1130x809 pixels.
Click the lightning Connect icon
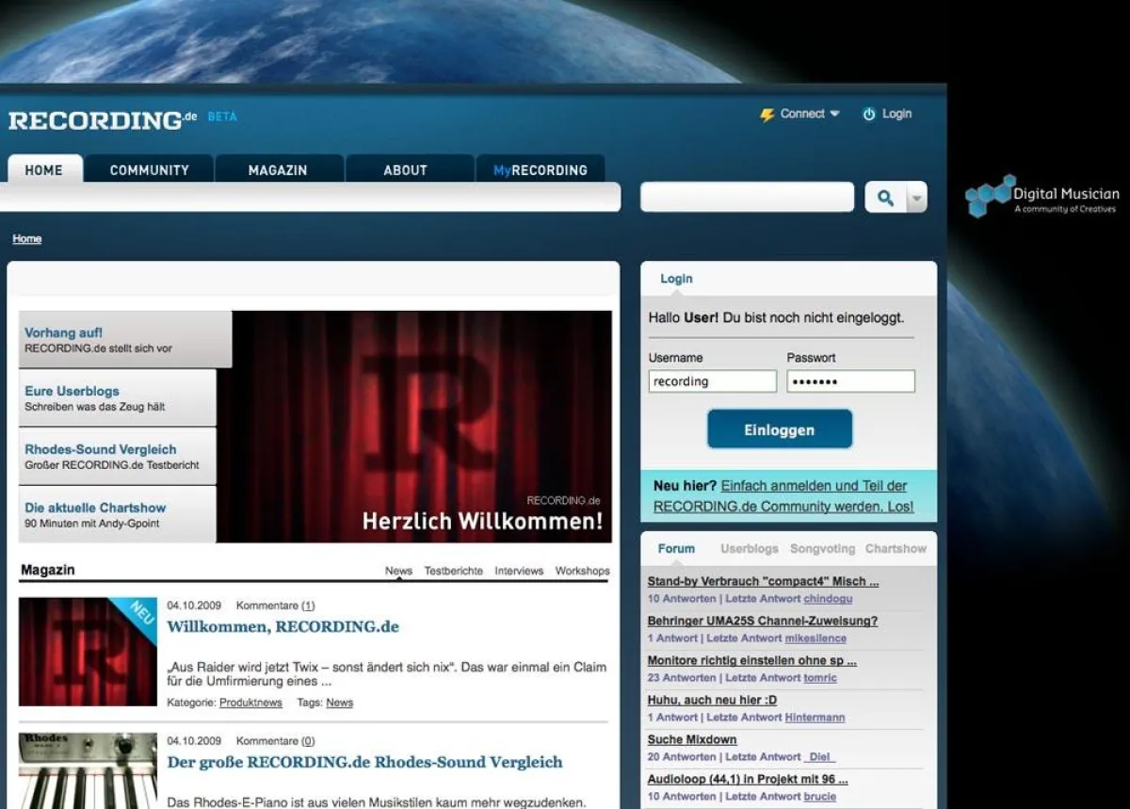coord(765,113)
